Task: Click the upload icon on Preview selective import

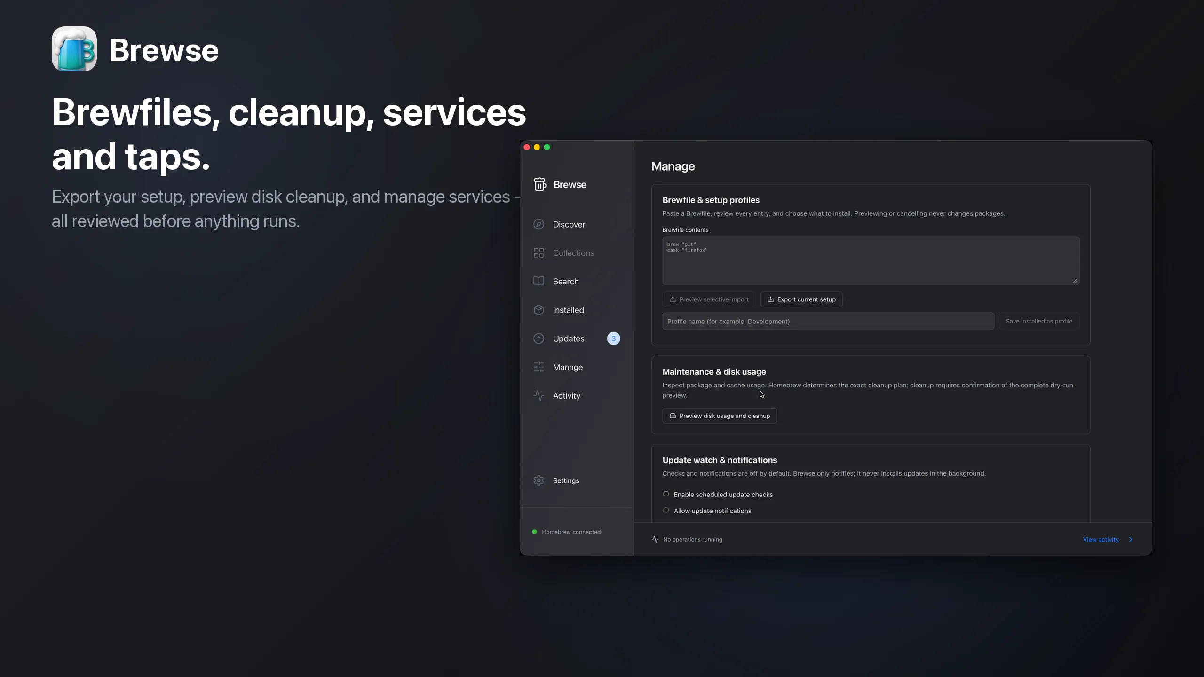Action: pyautogui.click(x=673, y=299)
